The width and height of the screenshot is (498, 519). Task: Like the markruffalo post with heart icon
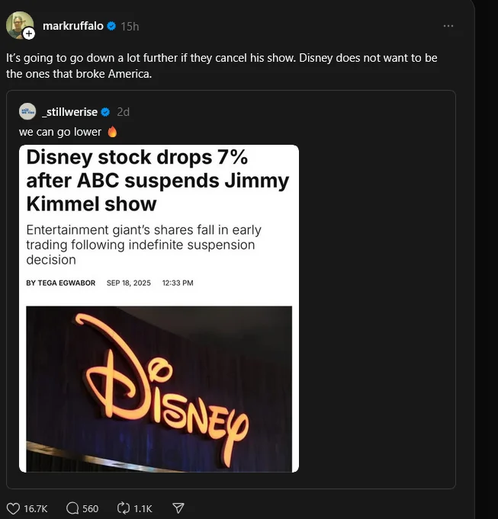tap(13, 508)
